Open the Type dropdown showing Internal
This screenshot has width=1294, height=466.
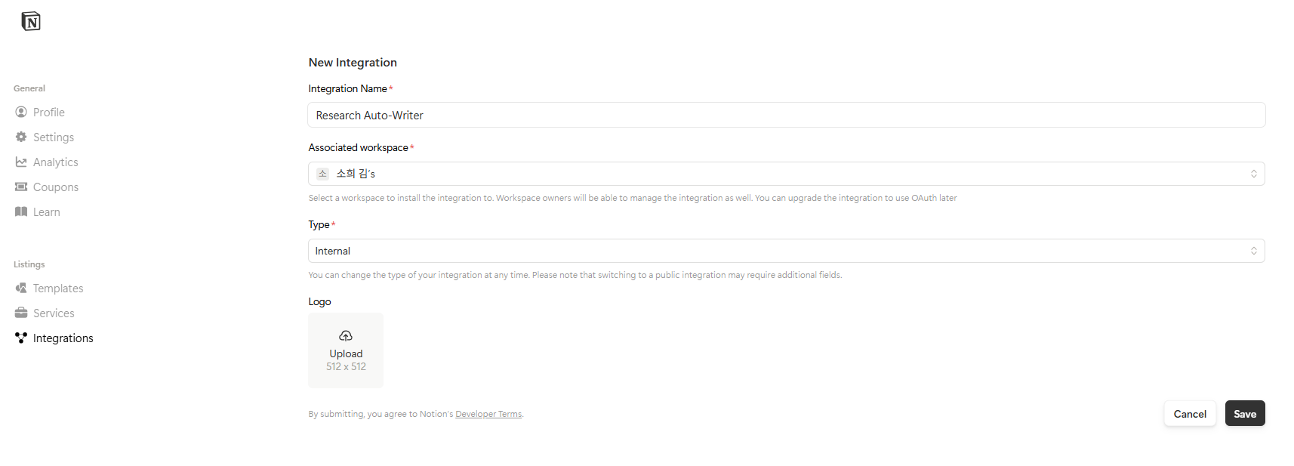coord(786,251)
